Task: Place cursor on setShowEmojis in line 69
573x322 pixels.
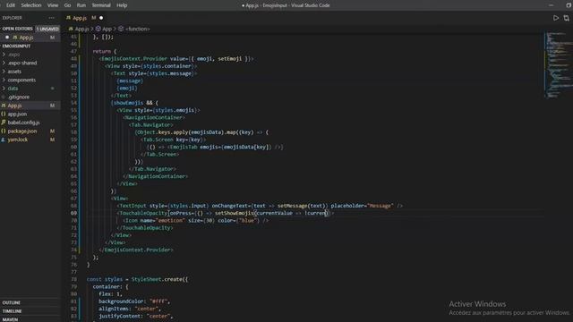Action: coord(235,213)
